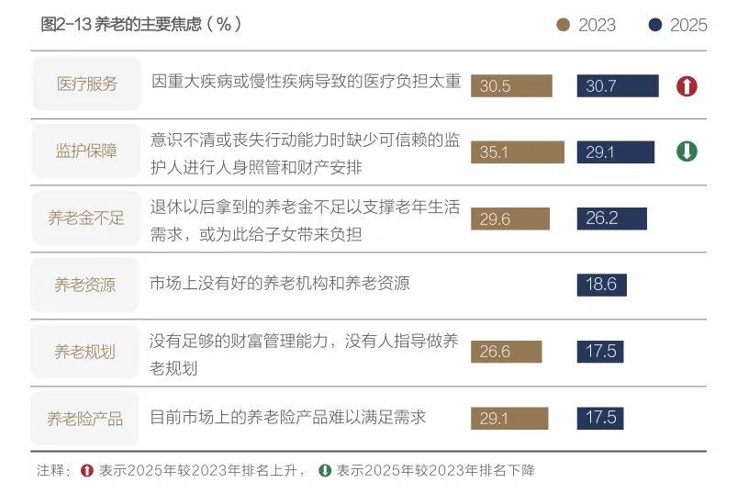The height and width of the screenshot is (494, 737).
Task: Select the 2025 navy legend dot
Action: pyautogui.click(x=654, y=25)
